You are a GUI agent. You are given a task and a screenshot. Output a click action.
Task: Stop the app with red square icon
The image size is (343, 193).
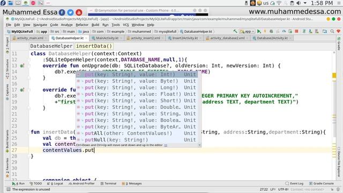click(296, 31)
